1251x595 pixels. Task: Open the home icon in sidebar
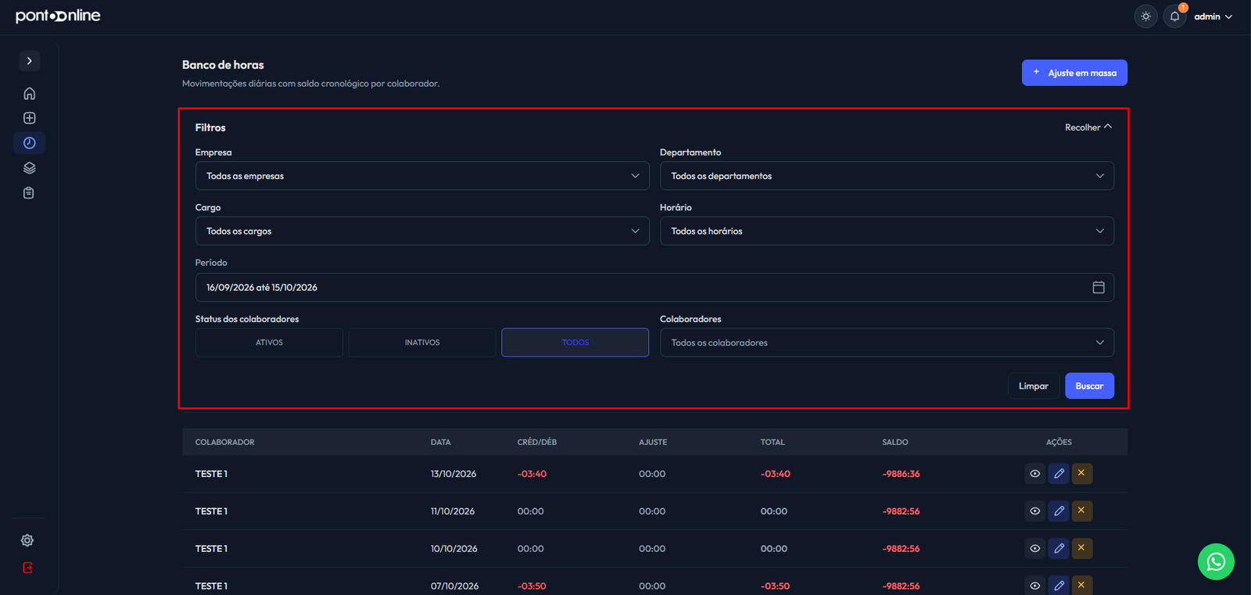tap(29, 94)
